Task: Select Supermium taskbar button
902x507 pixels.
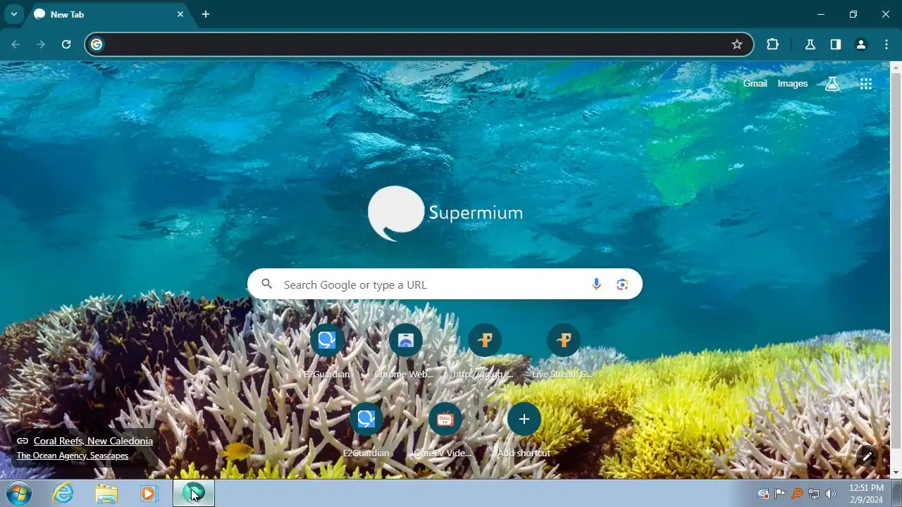Action: click(194, 493)
